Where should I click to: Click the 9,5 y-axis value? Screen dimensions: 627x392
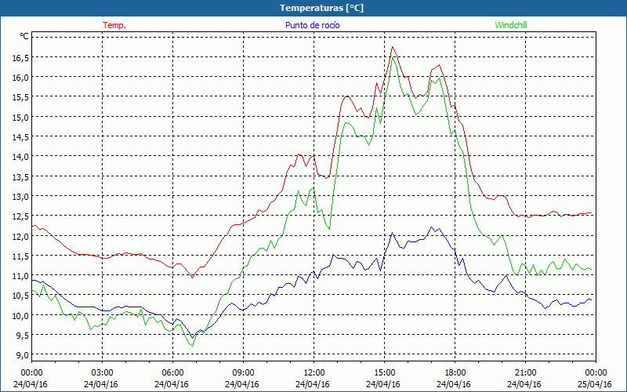(x=23, y=336)
